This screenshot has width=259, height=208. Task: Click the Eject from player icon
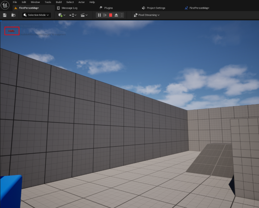[x=116, y=15]
